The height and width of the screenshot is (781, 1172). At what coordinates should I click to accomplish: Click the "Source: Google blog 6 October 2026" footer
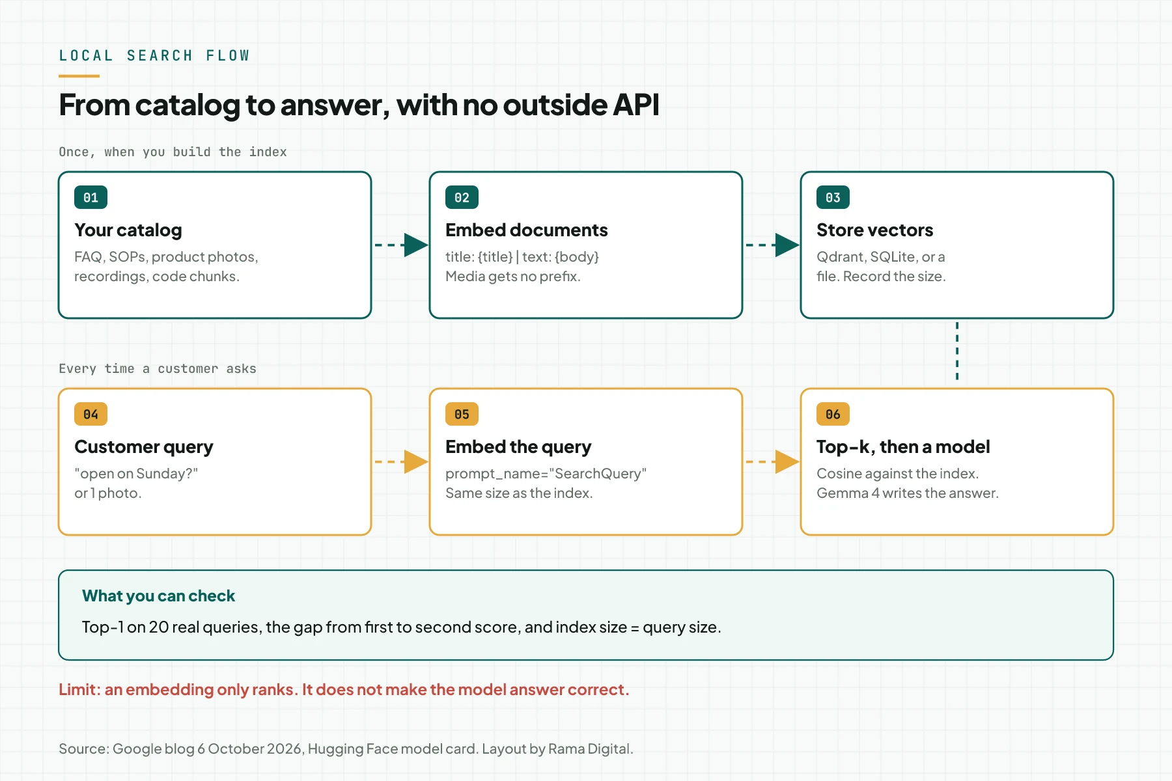[x=346, y=749]
